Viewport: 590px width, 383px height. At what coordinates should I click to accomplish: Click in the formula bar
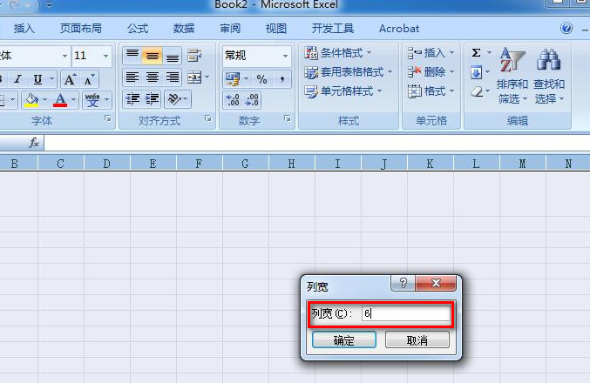(x=317, y=144)
